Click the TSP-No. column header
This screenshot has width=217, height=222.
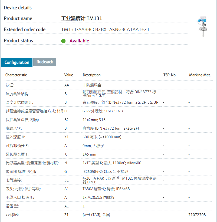point(170,75)
